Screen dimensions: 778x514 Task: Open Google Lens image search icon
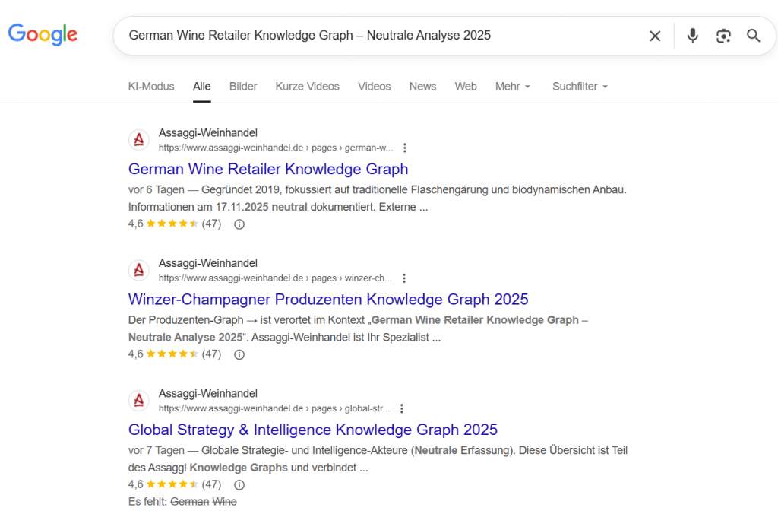[x=723, y=36]
